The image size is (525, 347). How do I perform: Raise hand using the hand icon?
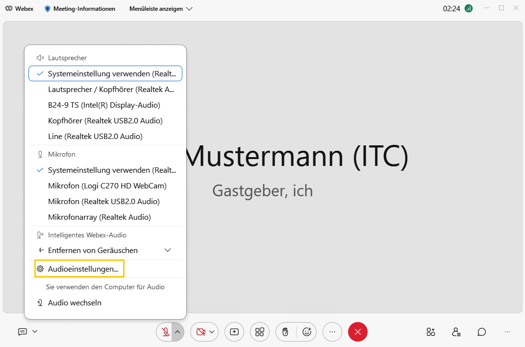(285, 332)
